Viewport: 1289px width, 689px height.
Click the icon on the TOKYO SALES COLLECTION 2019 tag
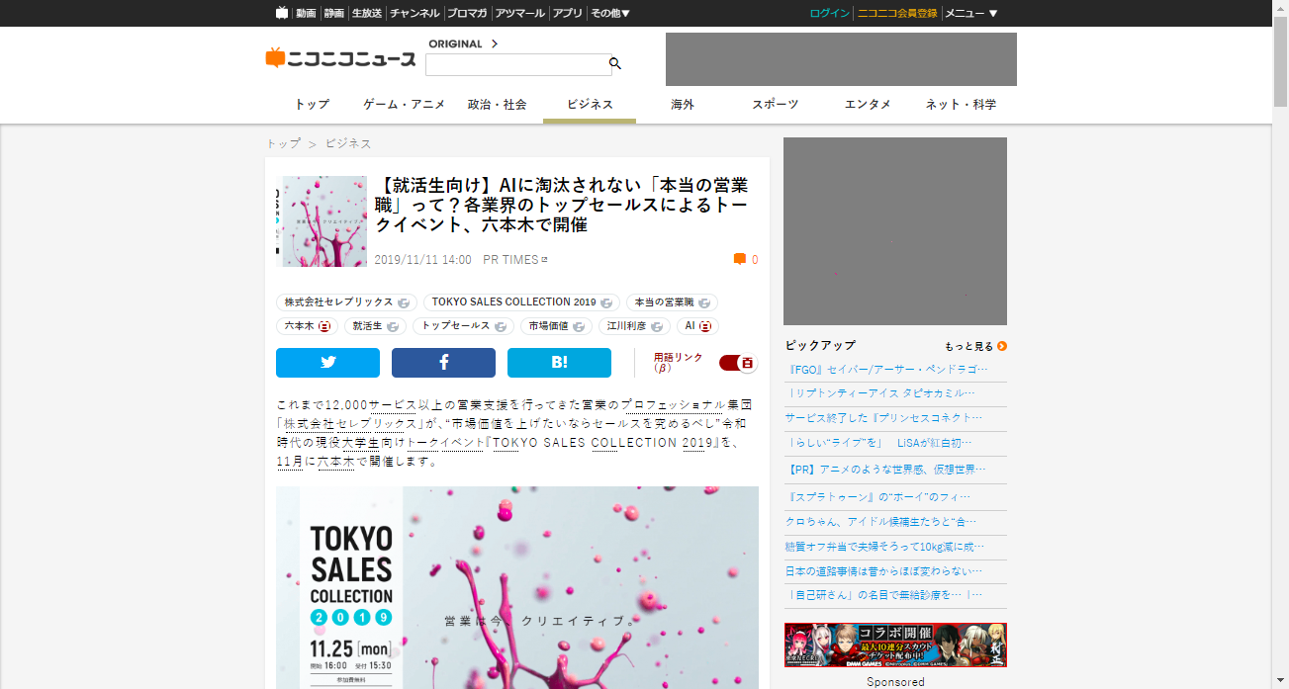(x=606, y=302)
